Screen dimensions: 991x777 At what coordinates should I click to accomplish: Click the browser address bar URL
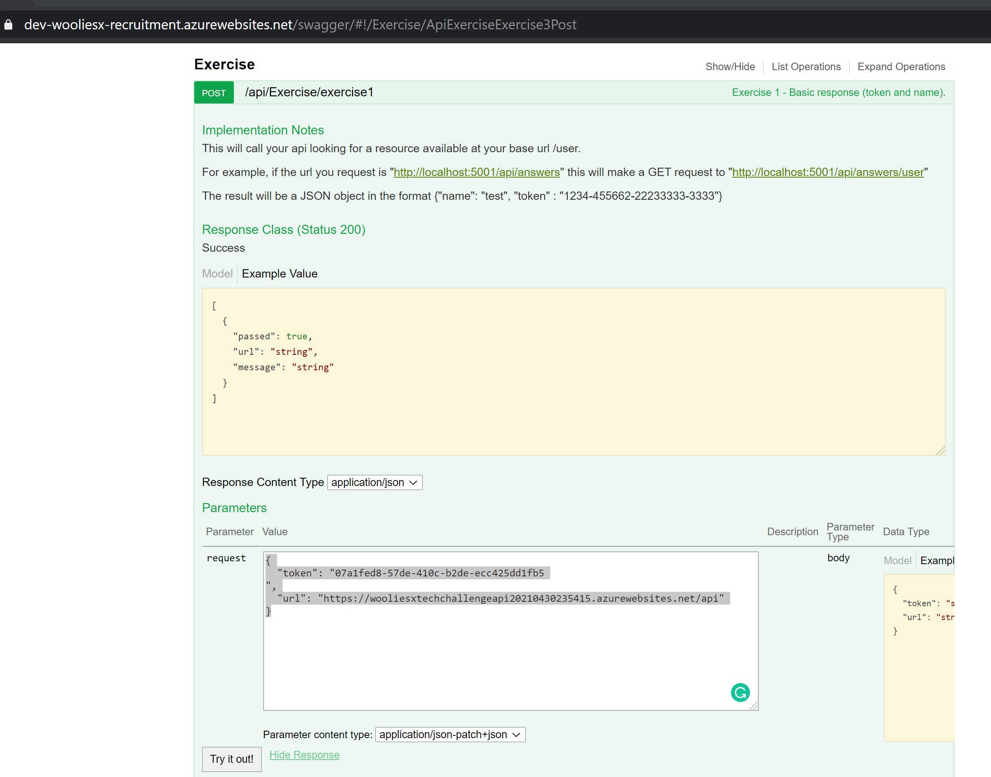(300, 25)
